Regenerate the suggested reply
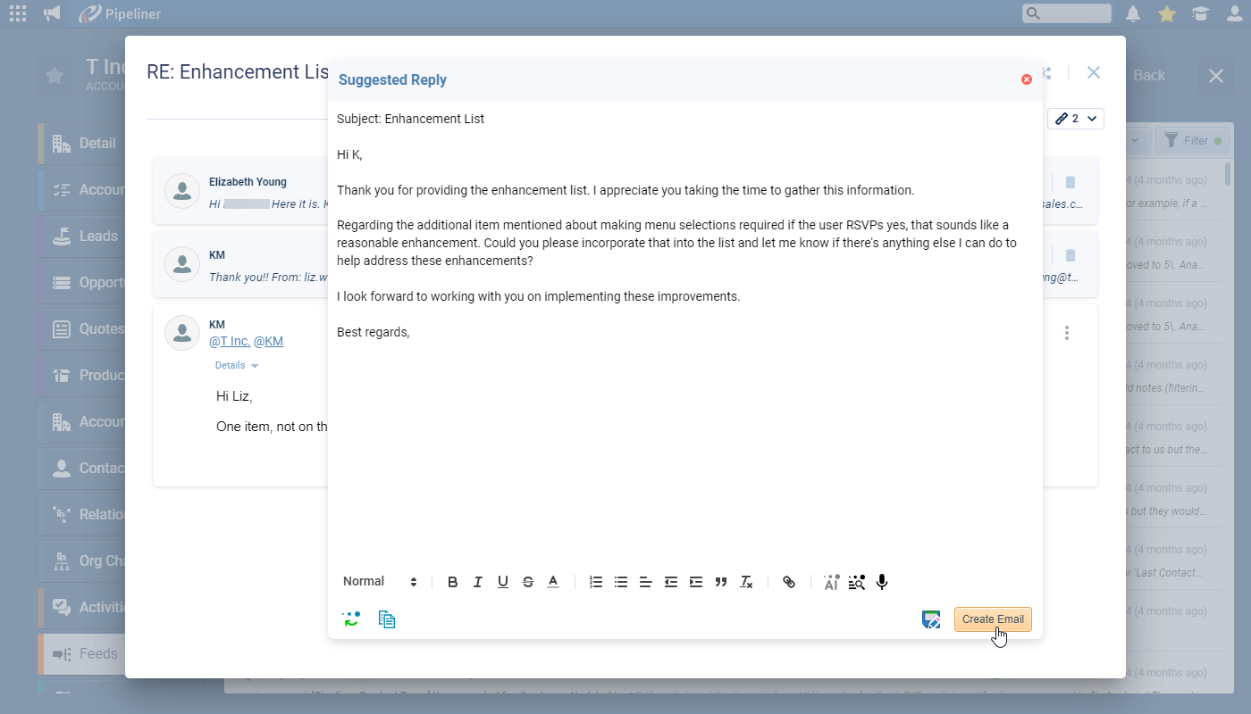1251x714 pixels. point(350,619)
